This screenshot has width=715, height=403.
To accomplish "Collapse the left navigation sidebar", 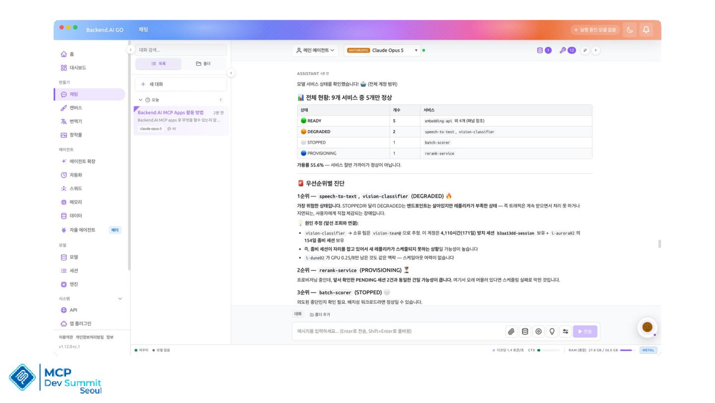I will tap(130, 50).
